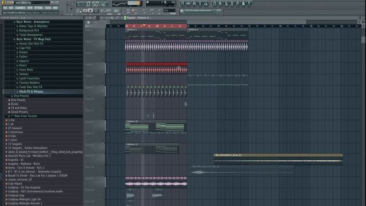This screenshot has height=206, width=366.
Task: Select the Pattern 11 clip in playlist
Action: 152,148
